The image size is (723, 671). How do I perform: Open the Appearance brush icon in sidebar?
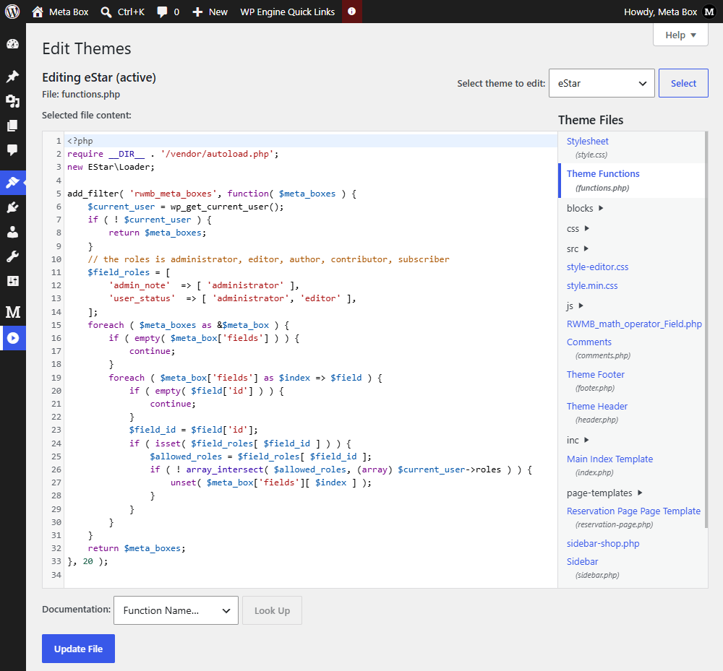tap(12, 183)
